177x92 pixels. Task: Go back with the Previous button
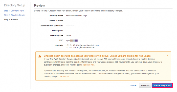(x=145, y=85)
